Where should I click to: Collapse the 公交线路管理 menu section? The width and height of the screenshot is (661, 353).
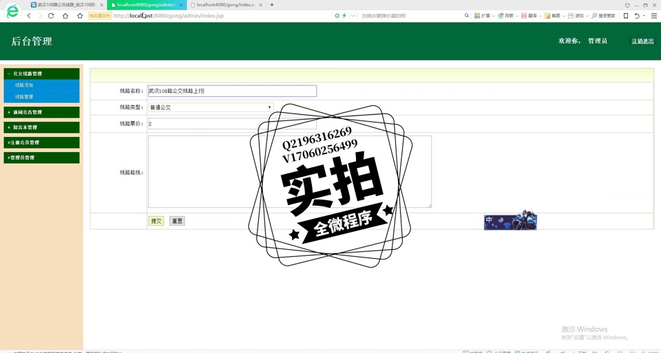(41, 74)
